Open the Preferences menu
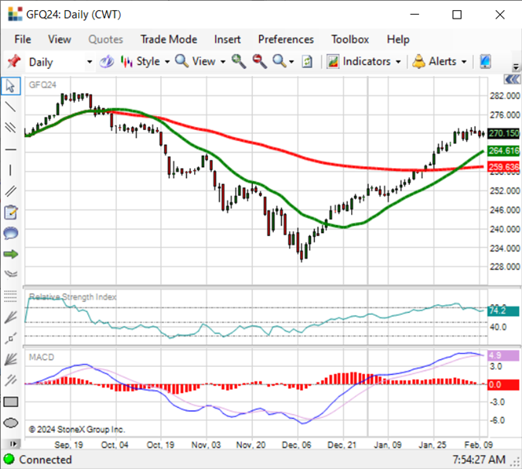 [x=285, y=39]
